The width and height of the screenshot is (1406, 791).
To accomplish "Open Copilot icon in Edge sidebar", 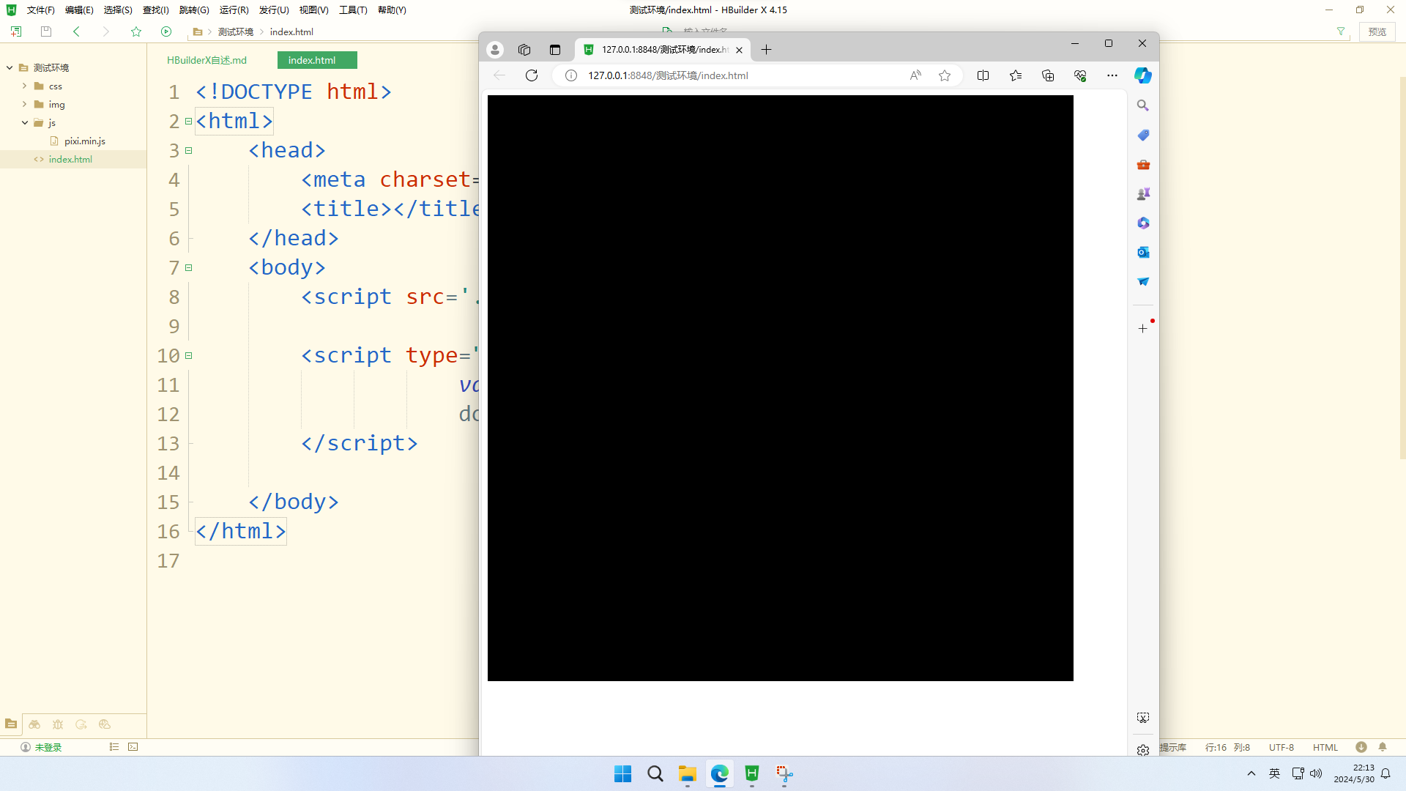I will pos(1142,75).
